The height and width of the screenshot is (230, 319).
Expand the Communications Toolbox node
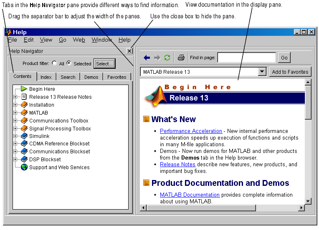15,120
